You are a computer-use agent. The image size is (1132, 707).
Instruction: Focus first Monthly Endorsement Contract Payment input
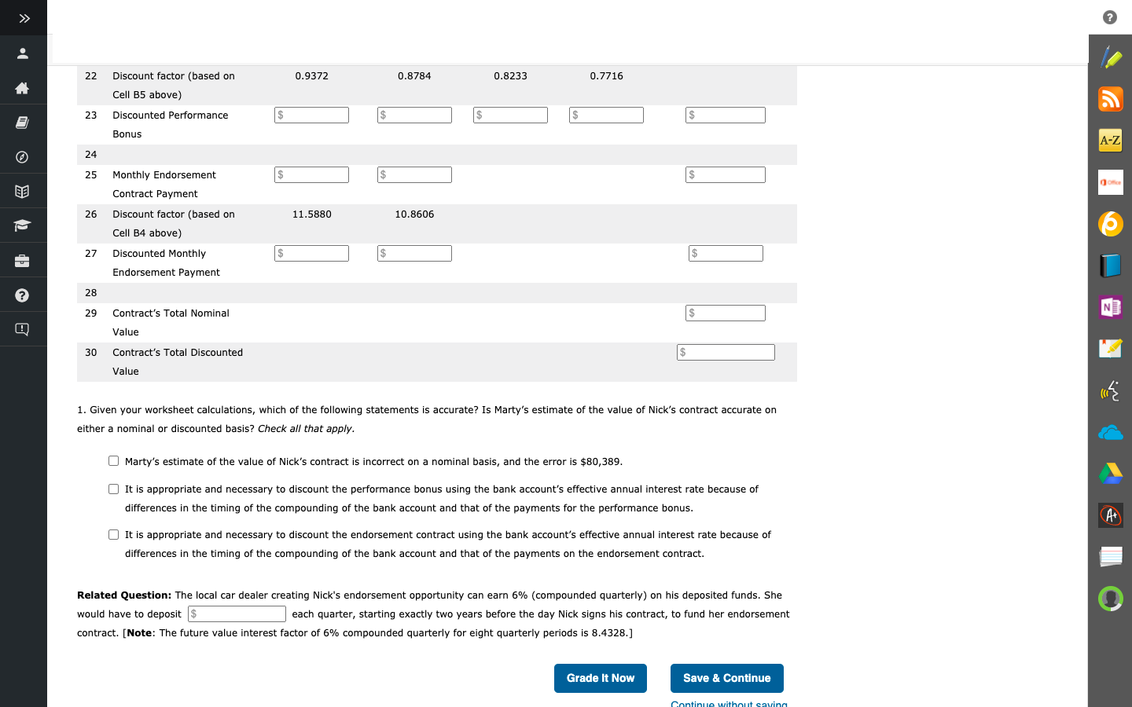pos(311,175)
